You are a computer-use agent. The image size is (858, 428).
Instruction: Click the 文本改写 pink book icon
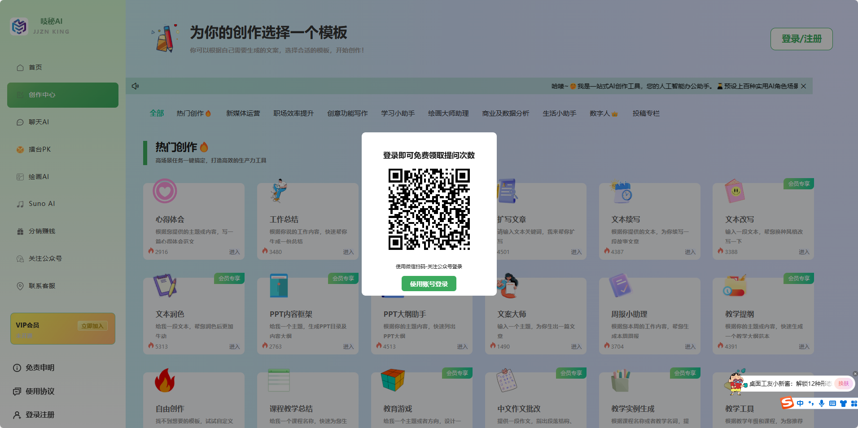(735, 191)
